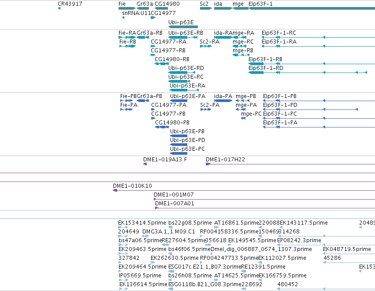Click the Fie-PA protein label
The image size is (375, 291).
pyautogui.click(x=129, y=105)
